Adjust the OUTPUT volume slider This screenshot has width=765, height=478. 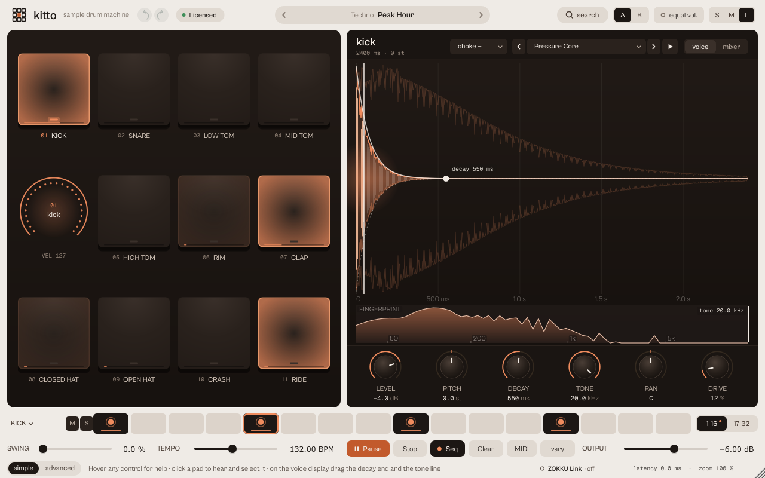coord(666,449)
